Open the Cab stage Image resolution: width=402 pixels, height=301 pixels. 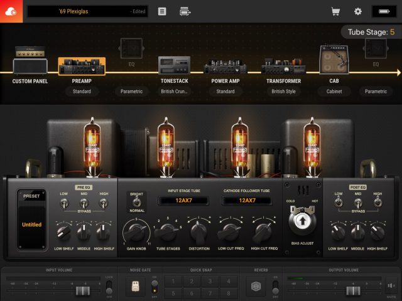[x=334, y=60]
